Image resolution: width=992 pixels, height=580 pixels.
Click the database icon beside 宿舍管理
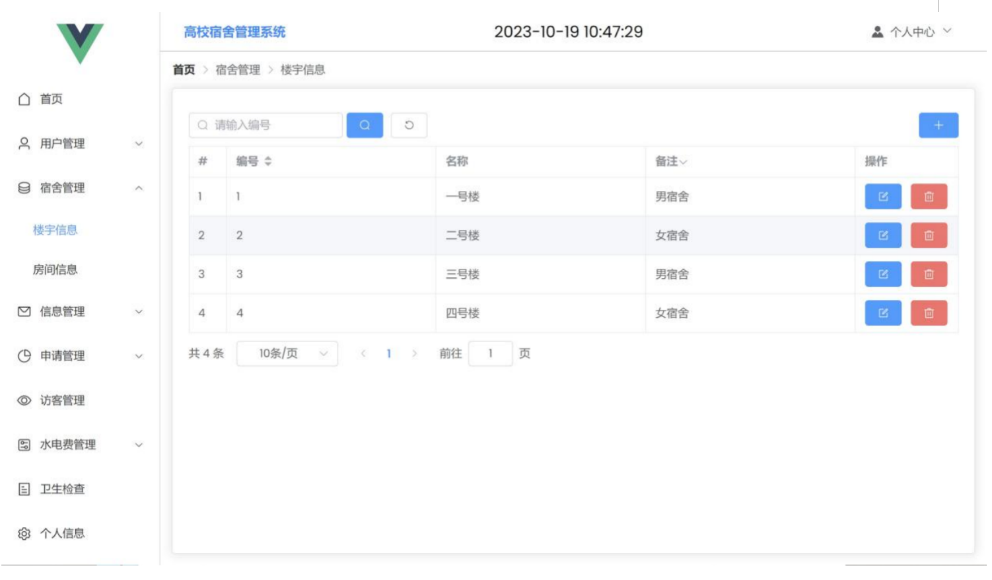click(24, 188)
